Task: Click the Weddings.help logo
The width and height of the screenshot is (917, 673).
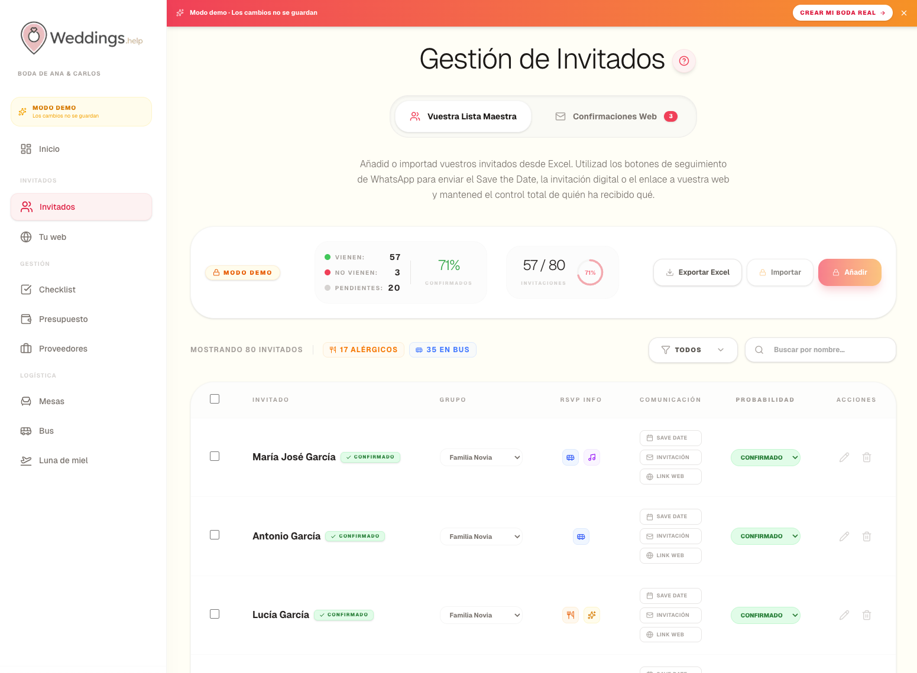Action: [82, 38]
